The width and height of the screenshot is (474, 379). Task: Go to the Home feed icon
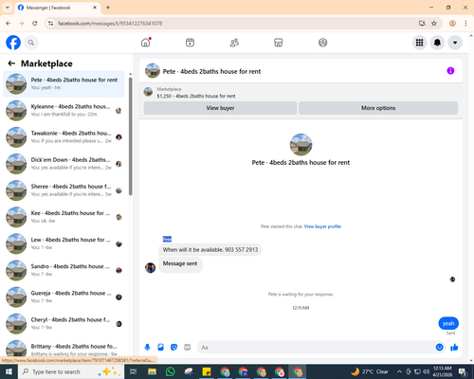pyautogui.click(x=146, y=43)
